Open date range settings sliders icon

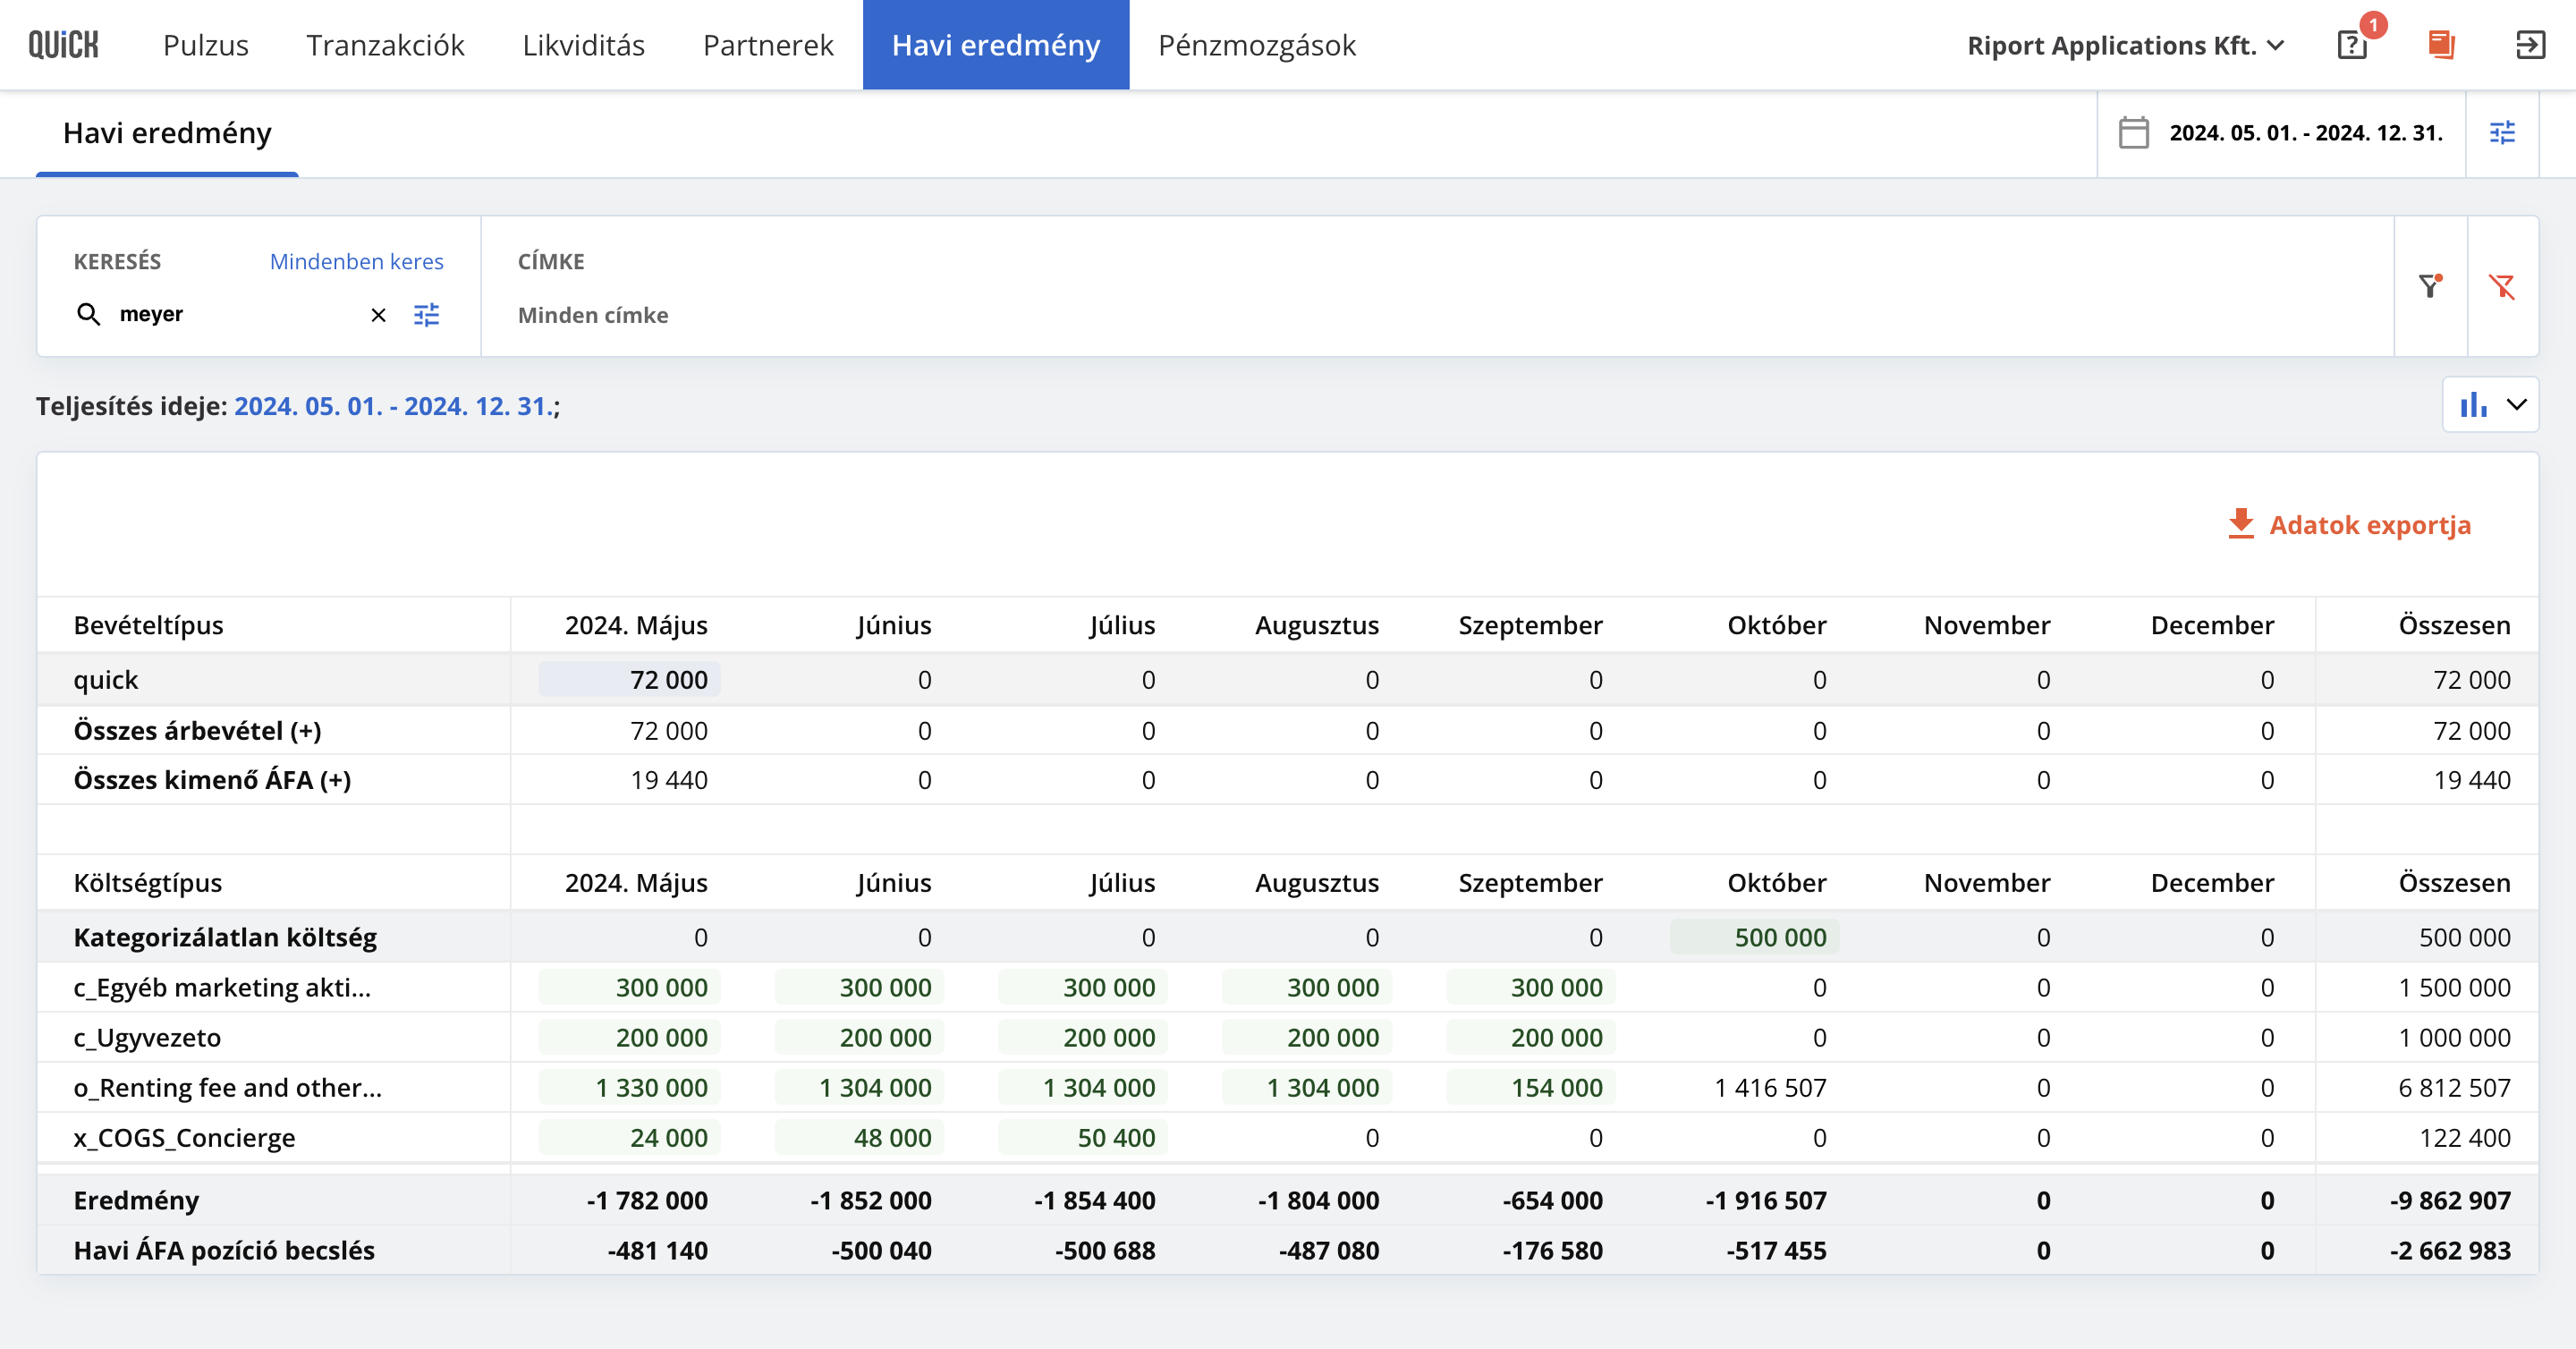click(x=2502, y=133)
